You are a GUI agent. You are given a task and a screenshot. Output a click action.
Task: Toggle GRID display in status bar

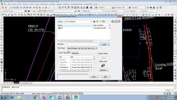38,94
